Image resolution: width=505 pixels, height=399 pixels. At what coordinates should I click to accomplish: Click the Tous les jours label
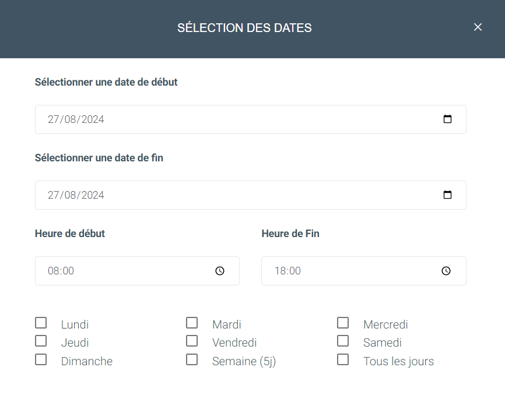(398, 361)
